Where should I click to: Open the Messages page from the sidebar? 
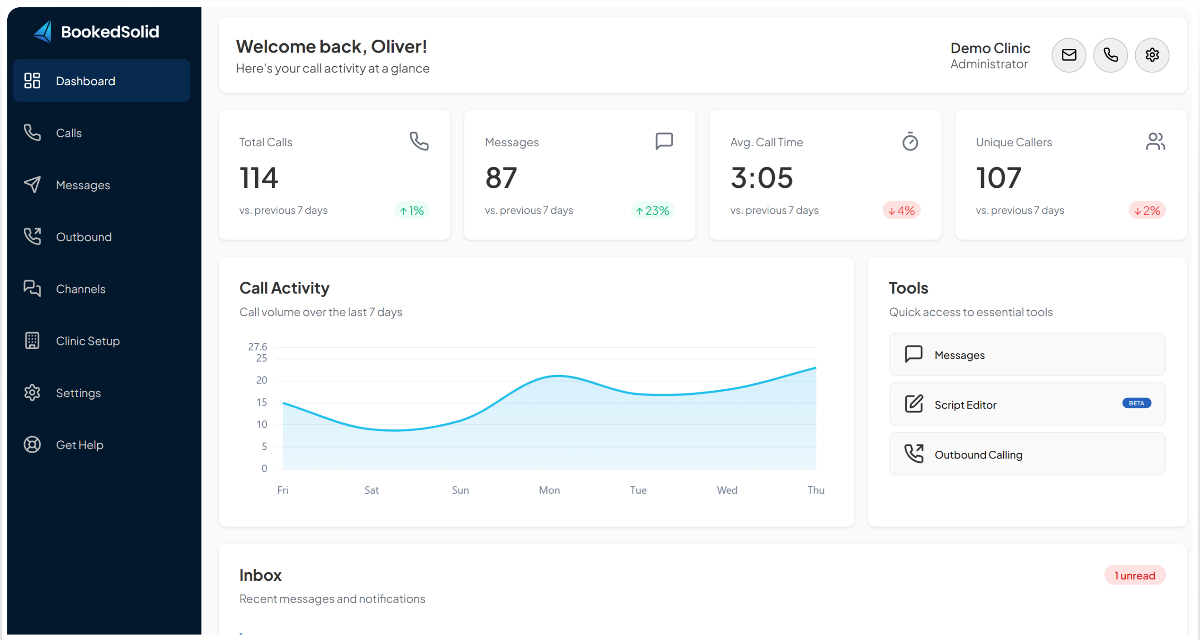click(x=83, y=185)
